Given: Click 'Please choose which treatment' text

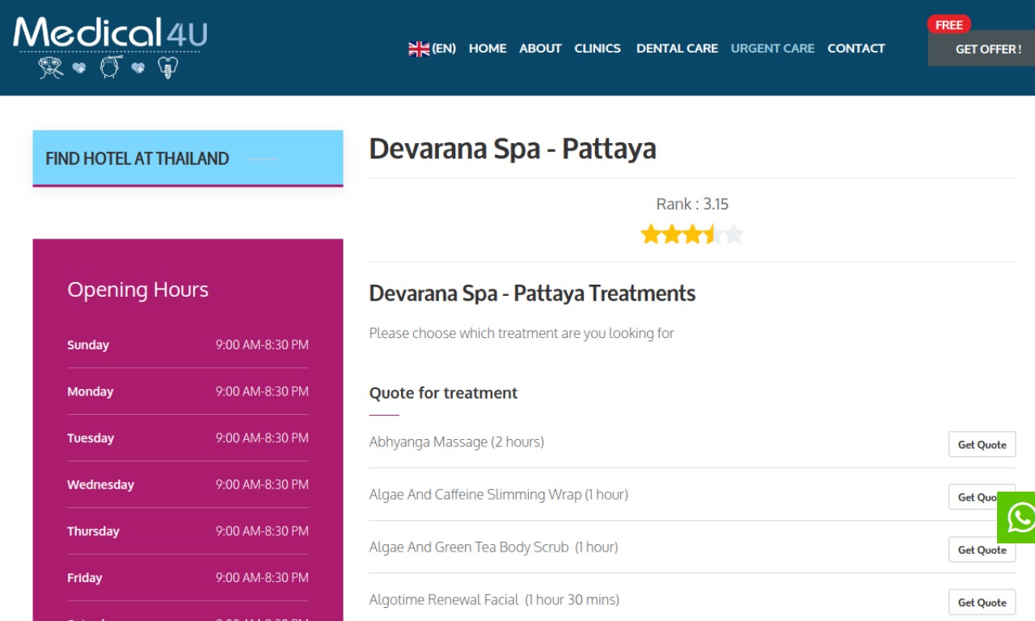Looking at the screenshot, I should (x=522, y=333).
